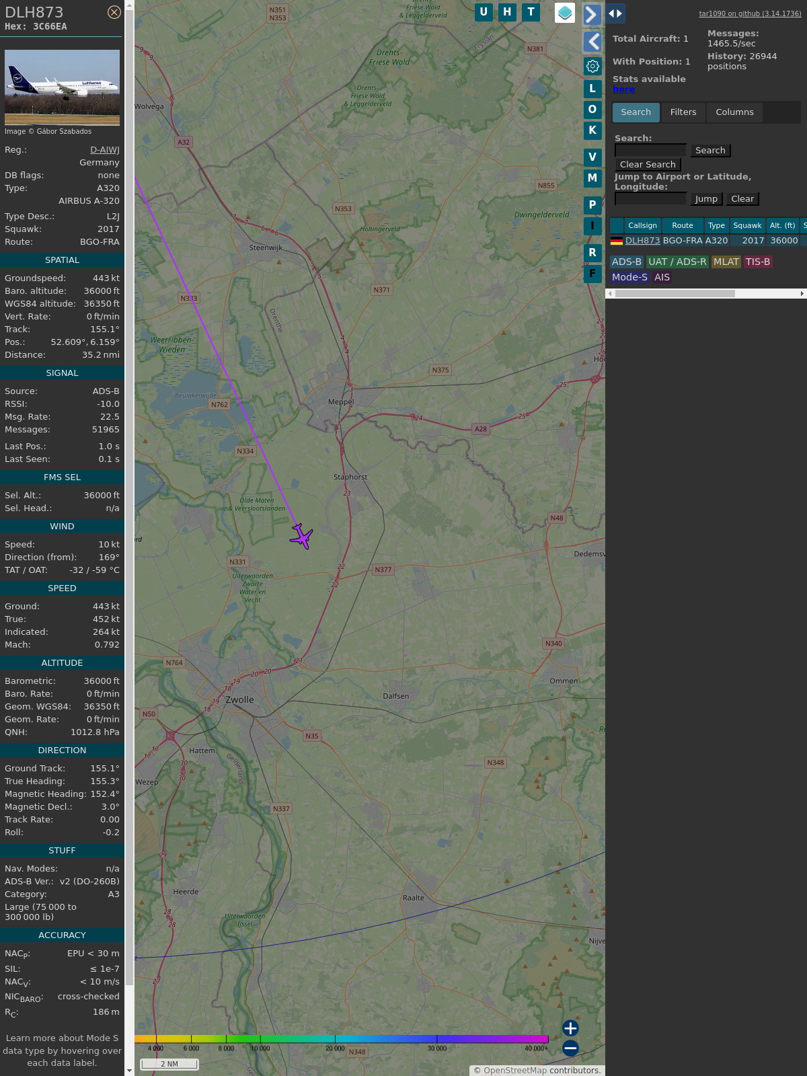
Task: Click the H map button
Action: (507, 12)
